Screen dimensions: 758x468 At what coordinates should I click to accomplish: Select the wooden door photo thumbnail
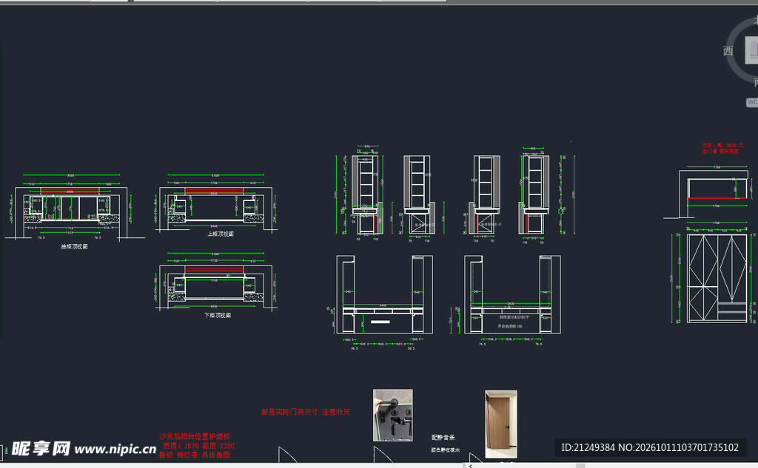pyautogui.click(x=501, y=424)
